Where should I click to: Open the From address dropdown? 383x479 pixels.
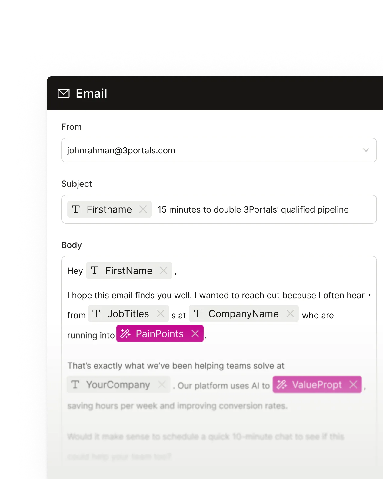[366, 150]
